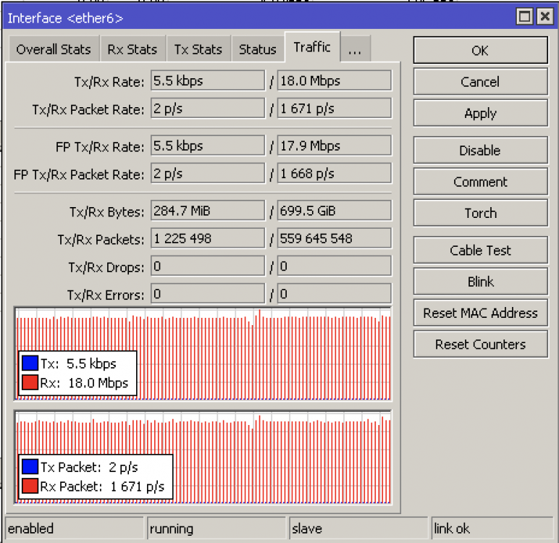Close the Interface ether6 window
Image resolution: width=559 pixels, height=543 pixels.
[x=542, y=17]
